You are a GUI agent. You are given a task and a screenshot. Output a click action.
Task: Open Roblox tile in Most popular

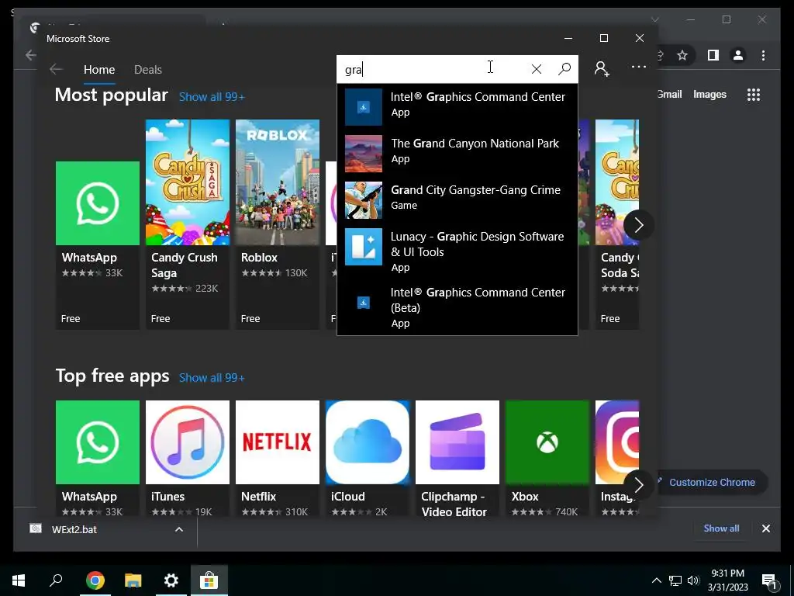tap(278, 224)
